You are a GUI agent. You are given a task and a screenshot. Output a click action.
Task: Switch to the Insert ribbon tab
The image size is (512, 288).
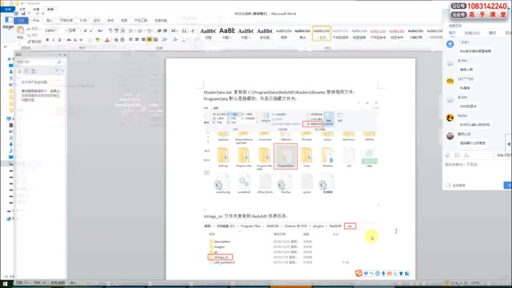49,20
